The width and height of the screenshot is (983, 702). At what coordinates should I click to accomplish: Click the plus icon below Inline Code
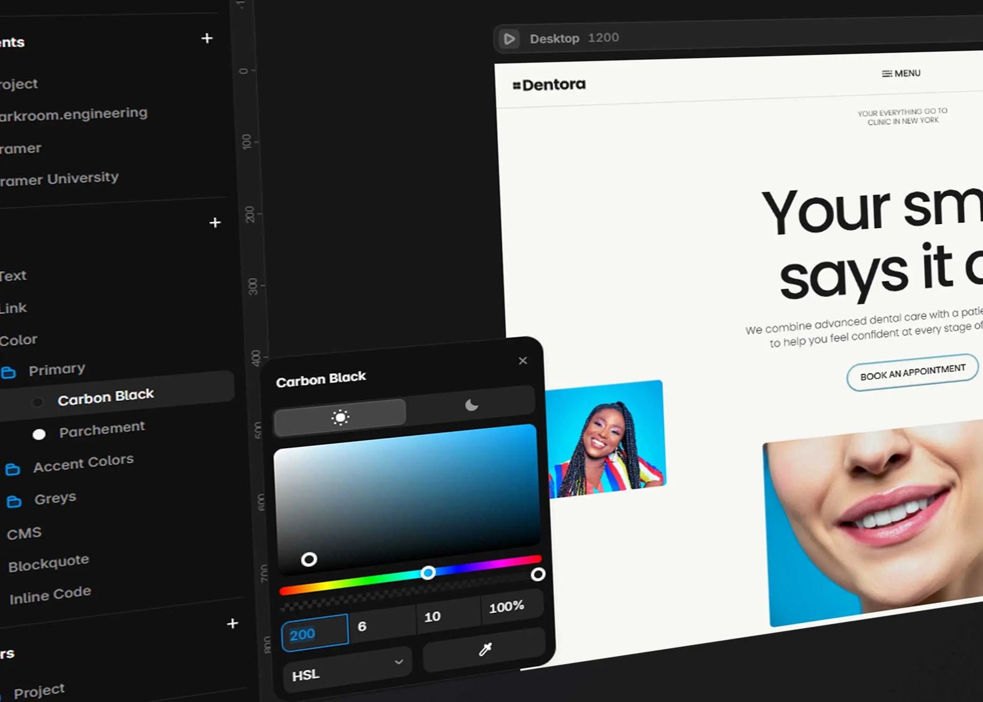(232, 623)
